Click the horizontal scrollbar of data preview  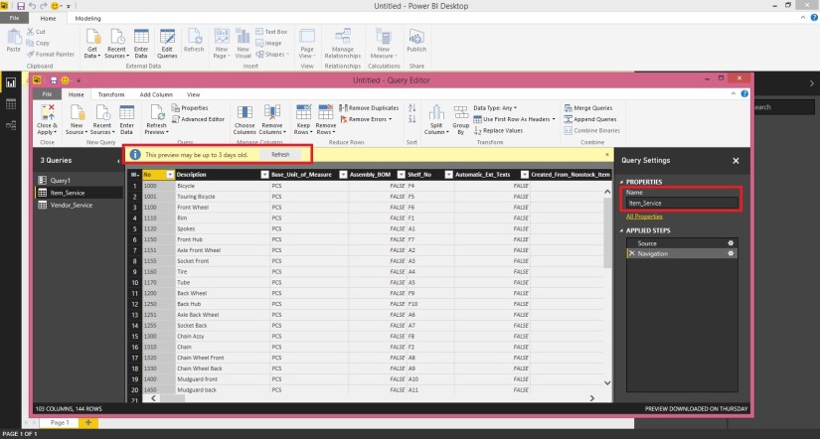pyautogui.click(x=173, y=398)
